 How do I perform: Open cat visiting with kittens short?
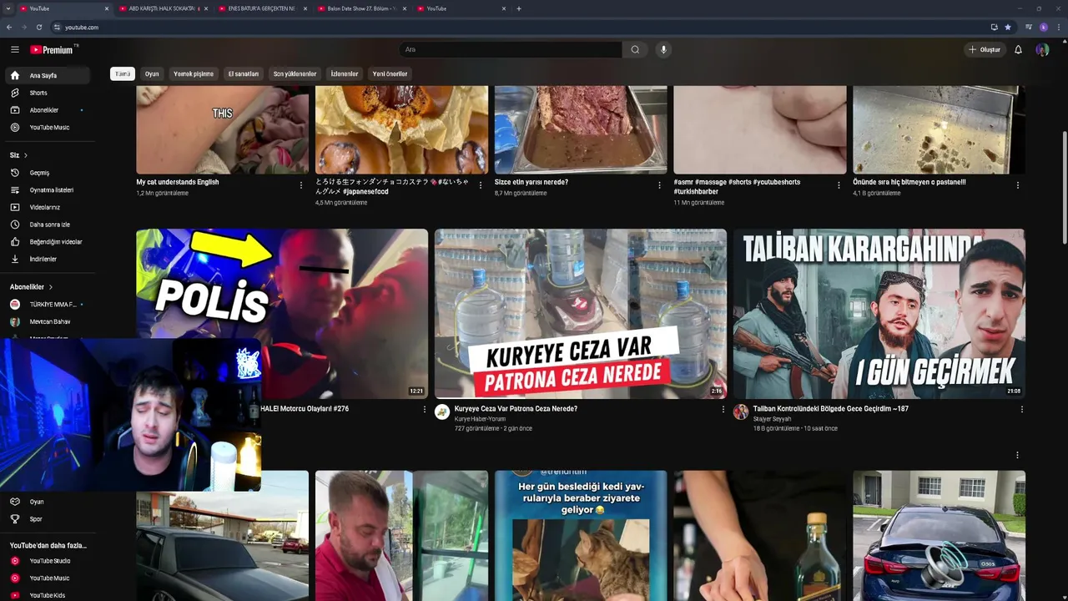coord(581,536)
